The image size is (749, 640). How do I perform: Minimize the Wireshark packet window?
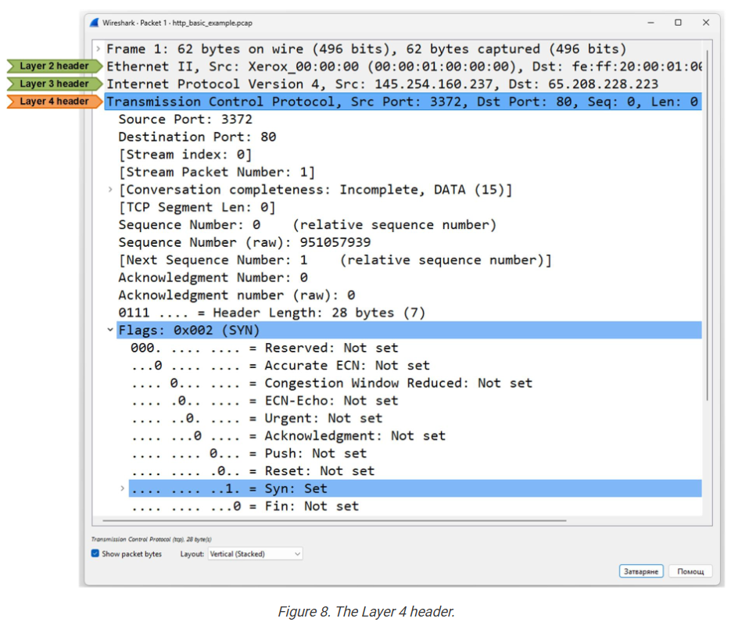coord(650,23)
